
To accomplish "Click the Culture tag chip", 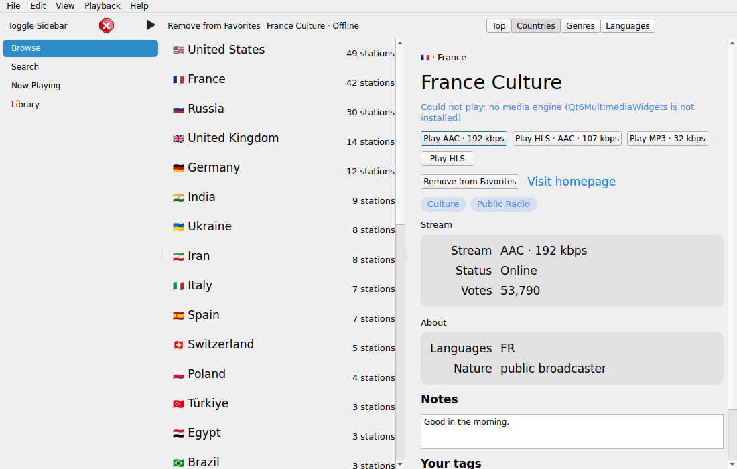I will 444,204.
